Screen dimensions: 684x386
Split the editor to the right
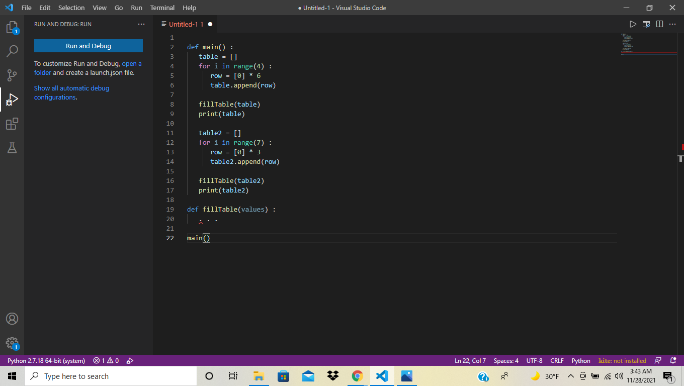(659, 24)
